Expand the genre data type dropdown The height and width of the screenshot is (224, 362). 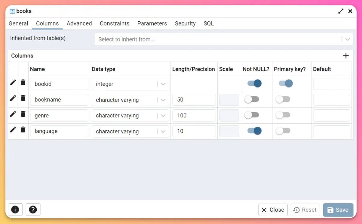pos(163,116)
